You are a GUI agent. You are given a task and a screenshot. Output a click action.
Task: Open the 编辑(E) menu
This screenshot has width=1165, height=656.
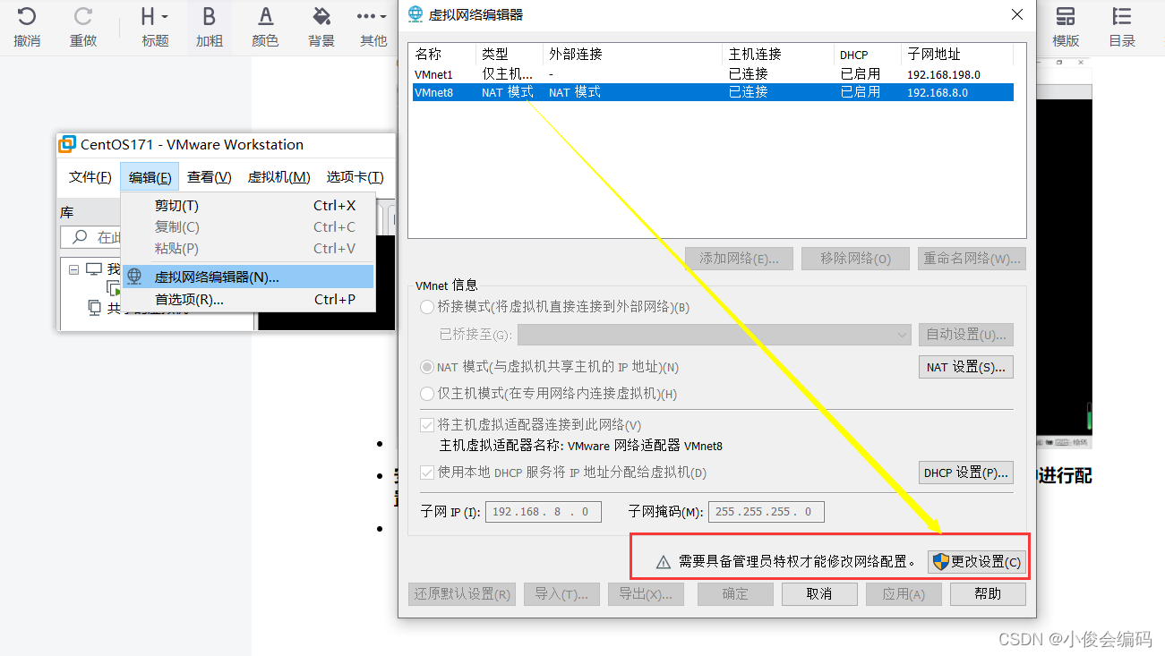(150, 177)
